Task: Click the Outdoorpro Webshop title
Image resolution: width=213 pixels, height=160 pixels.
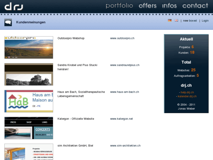Action: 71,38
